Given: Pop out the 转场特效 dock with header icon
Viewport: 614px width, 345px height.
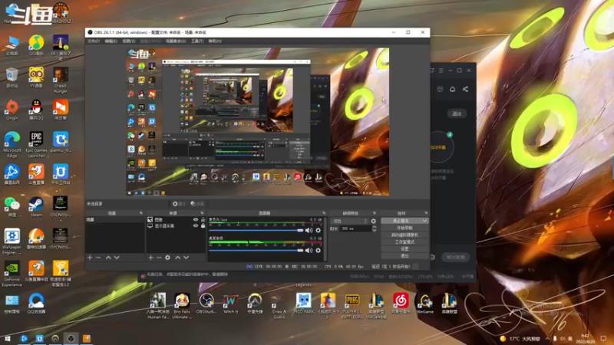Looking at the screenshot, I should pyautogui.click(x=375, y=213).
